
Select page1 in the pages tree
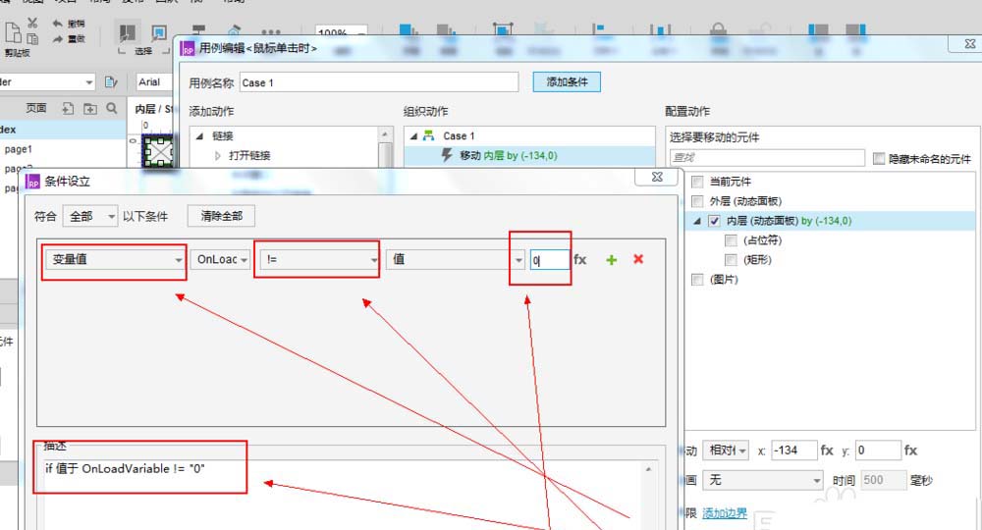coord(18,149)
